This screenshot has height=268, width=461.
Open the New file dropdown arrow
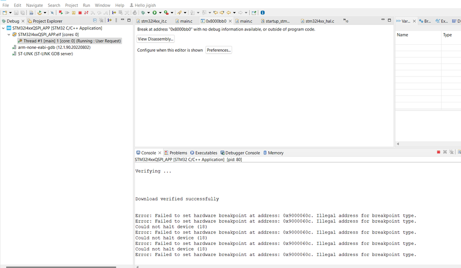tap(10, 12)
